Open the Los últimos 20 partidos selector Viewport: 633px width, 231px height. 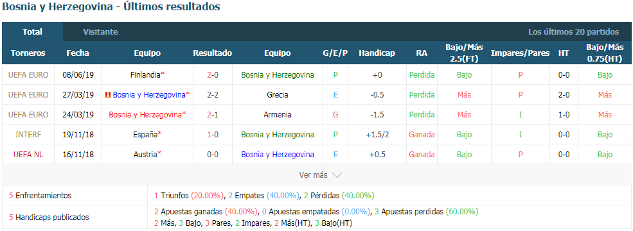[x=573, y=32]
